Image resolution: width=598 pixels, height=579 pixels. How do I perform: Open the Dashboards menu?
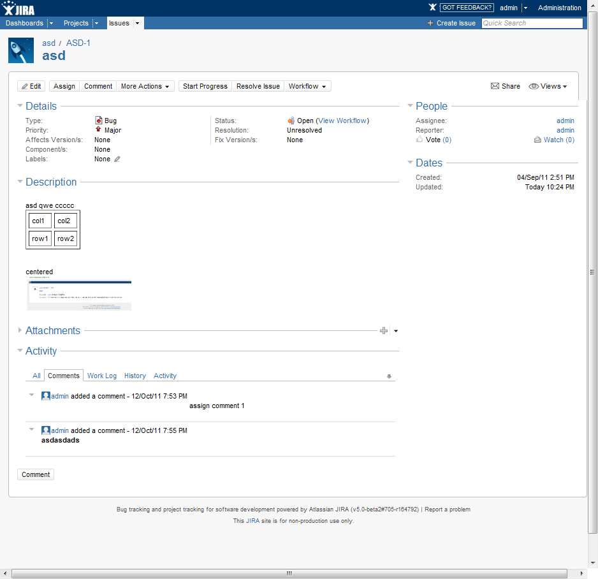[x=25, y=23]
